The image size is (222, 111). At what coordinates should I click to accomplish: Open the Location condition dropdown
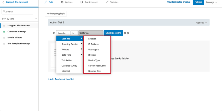[63, 33]
